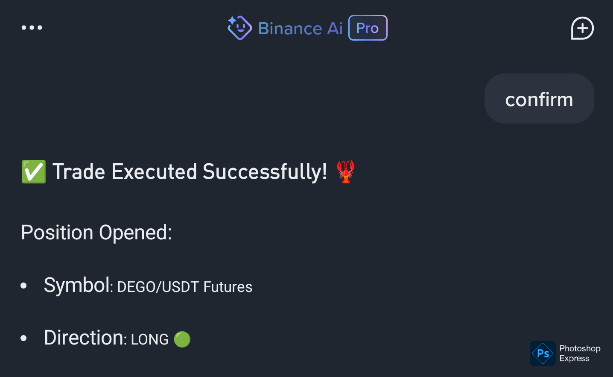Screen dimensions: 613x377
Task: Click the Symbol label
Action: pos(77,285)
